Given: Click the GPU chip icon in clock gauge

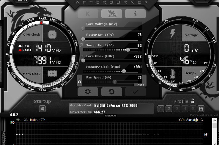Looking at the screenshot, I should coord(52,34).
